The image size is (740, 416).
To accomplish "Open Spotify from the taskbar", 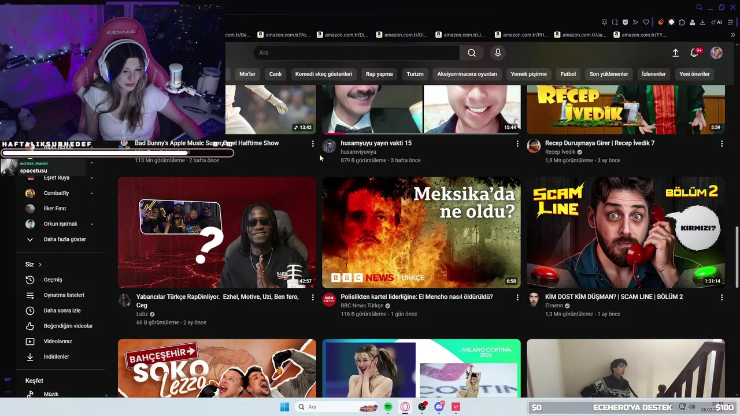I will click(x=388, y=407).
